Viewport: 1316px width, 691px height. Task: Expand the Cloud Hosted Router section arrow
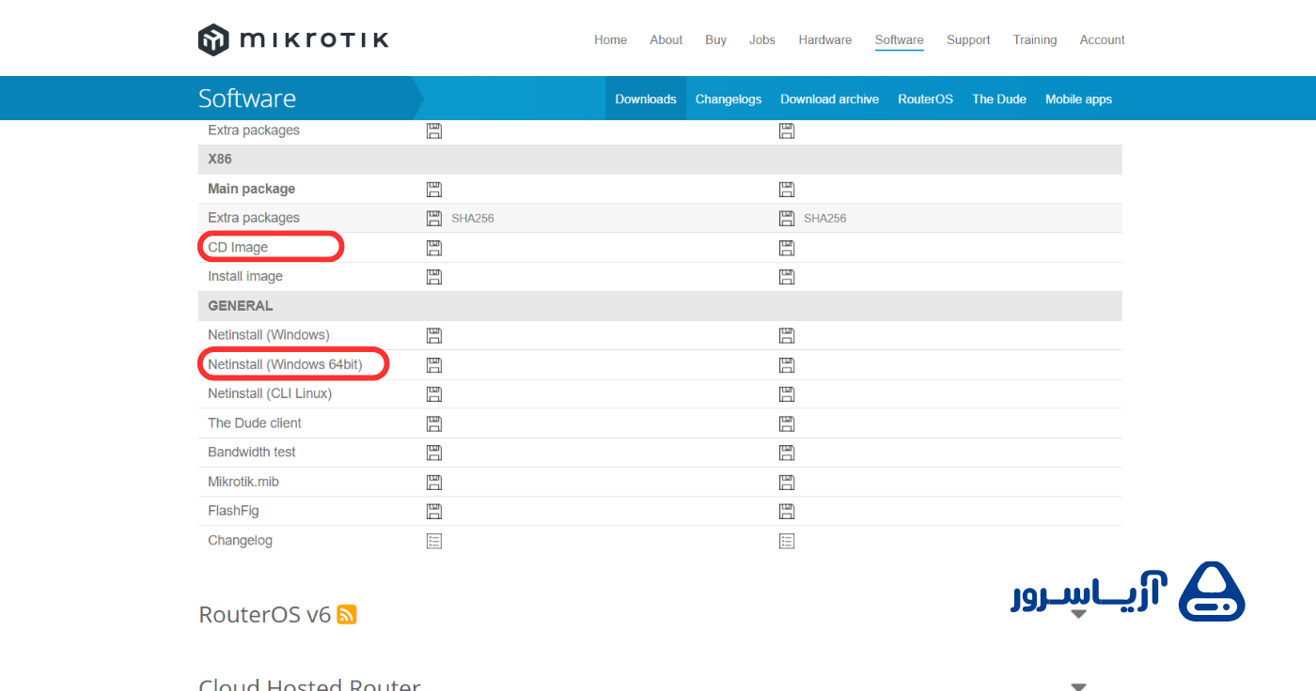tap(1079, 686)
